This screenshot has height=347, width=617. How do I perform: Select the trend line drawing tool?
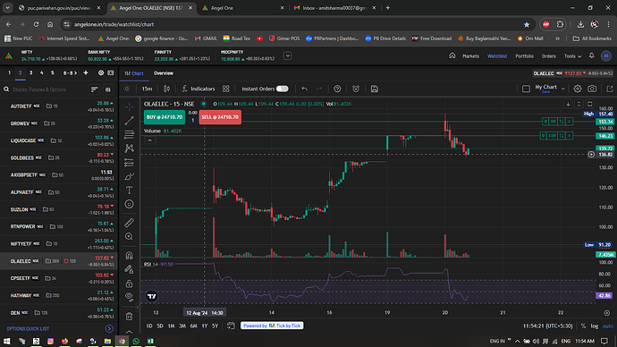[x=129, y=121]
